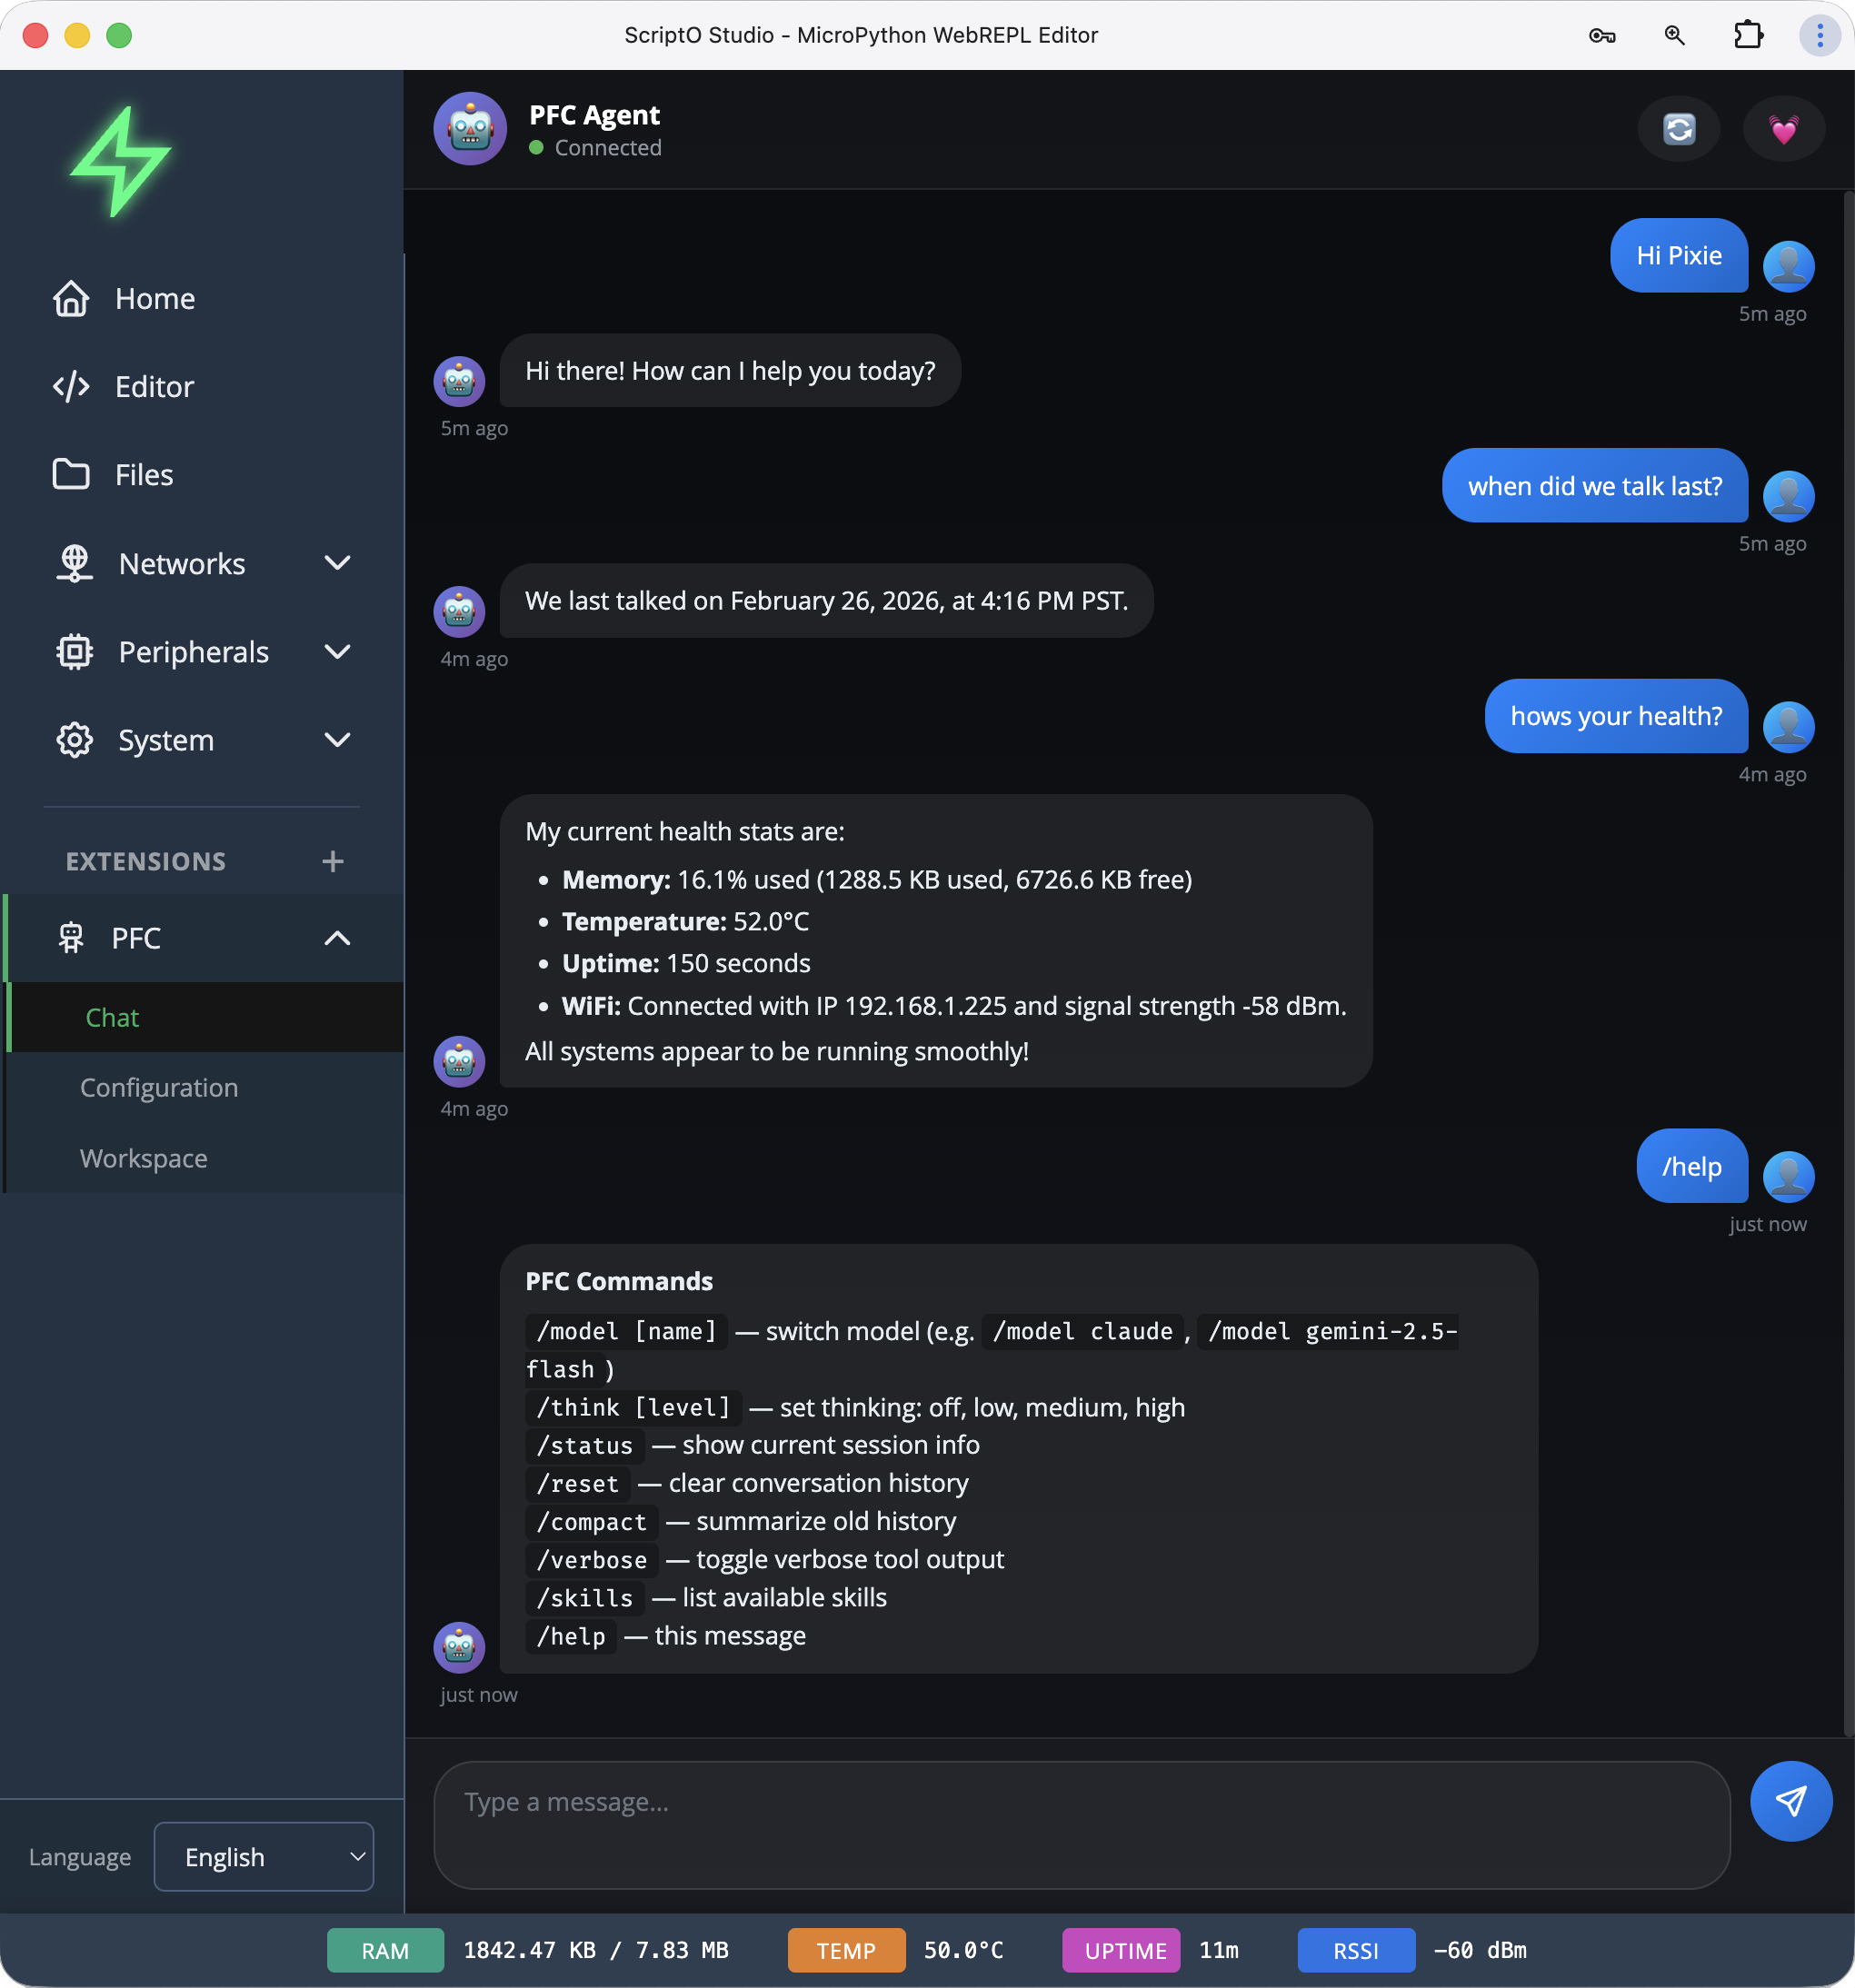Open the Peripherals panel
Image resolution: width=1855 pixels, height=1988 pixels.
[193, 651]
